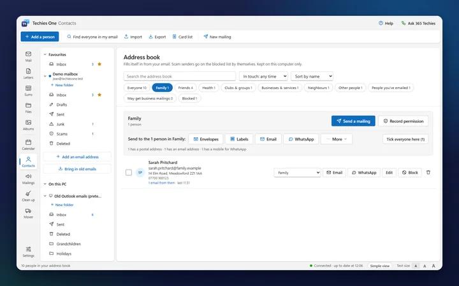Tick the checkbox beside Sarah Pritchard
The height and width of the screenshot is (286, 459).
(x=129, y=172)
